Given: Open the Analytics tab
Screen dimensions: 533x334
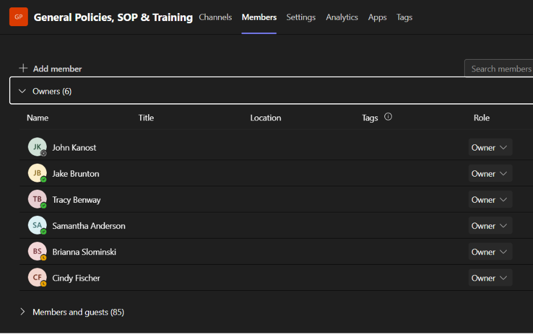Looking at the screenshot, I should [342, 17].
